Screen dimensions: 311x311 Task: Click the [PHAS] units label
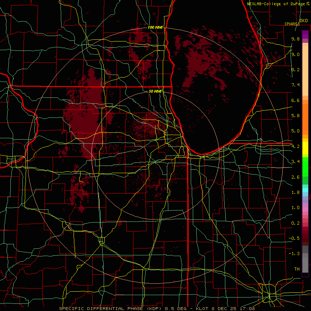point(292,24)
